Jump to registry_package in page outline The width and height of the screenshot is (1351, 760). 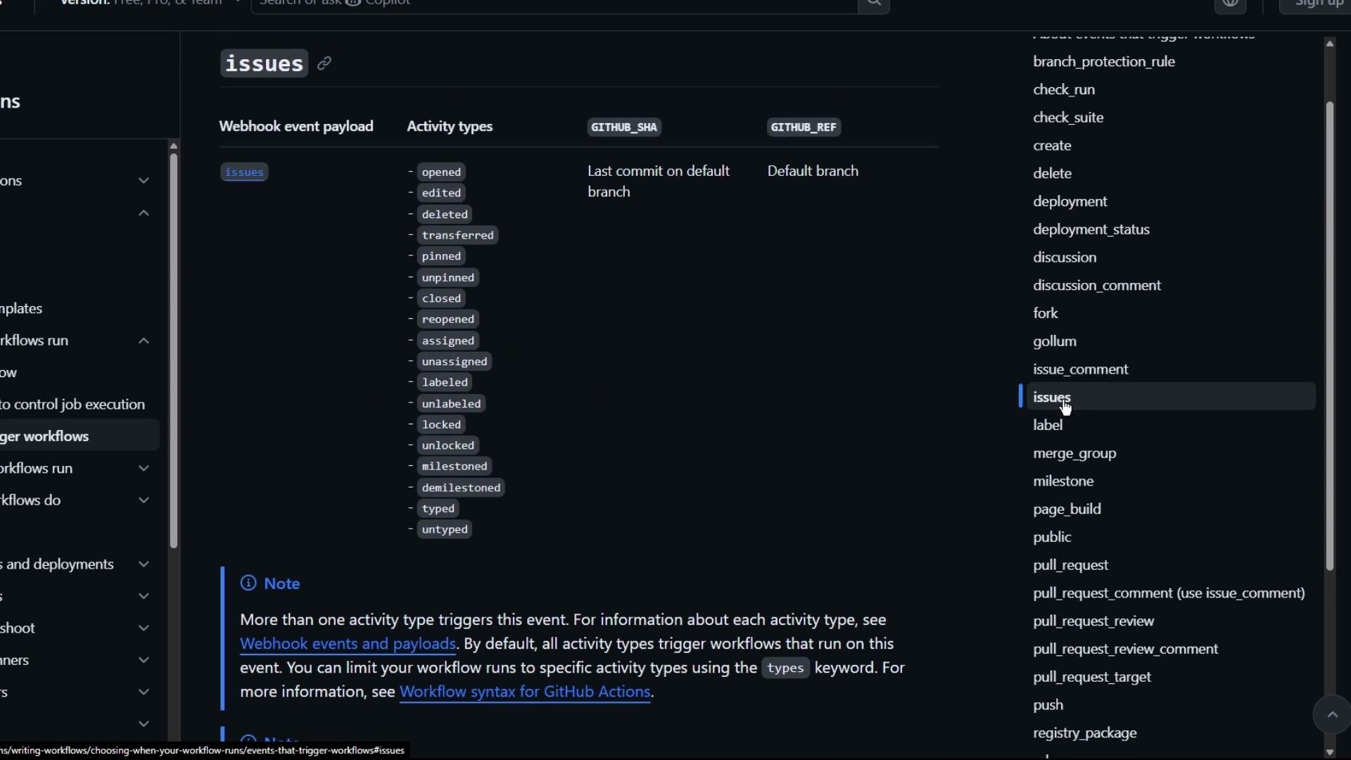tap(1084, 733)
